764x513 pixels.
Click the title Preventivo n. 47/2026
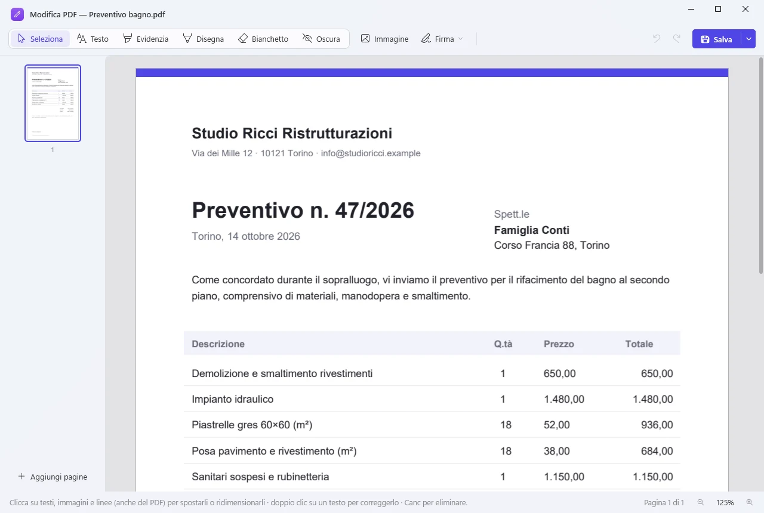click(x=303, y=211)
